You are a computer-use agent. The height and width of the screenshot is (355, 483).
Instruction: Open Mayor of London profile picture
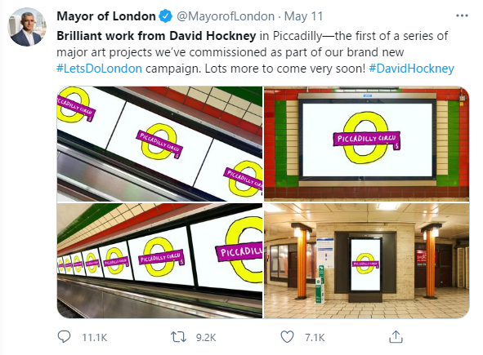click(27, 27)
